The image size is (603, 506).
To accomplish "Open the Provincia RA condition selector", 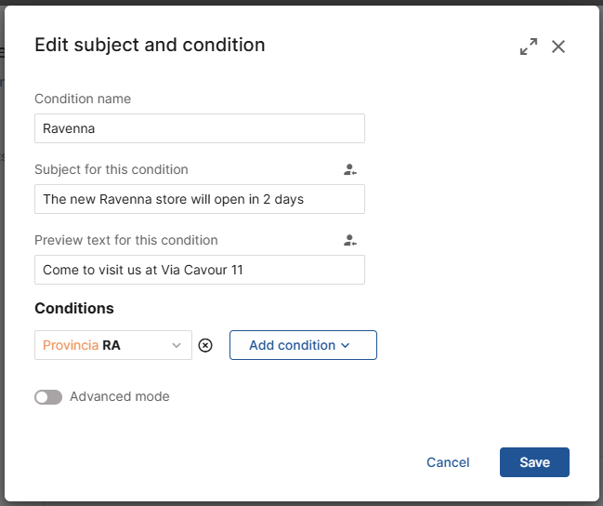I will tap(102, 345).
